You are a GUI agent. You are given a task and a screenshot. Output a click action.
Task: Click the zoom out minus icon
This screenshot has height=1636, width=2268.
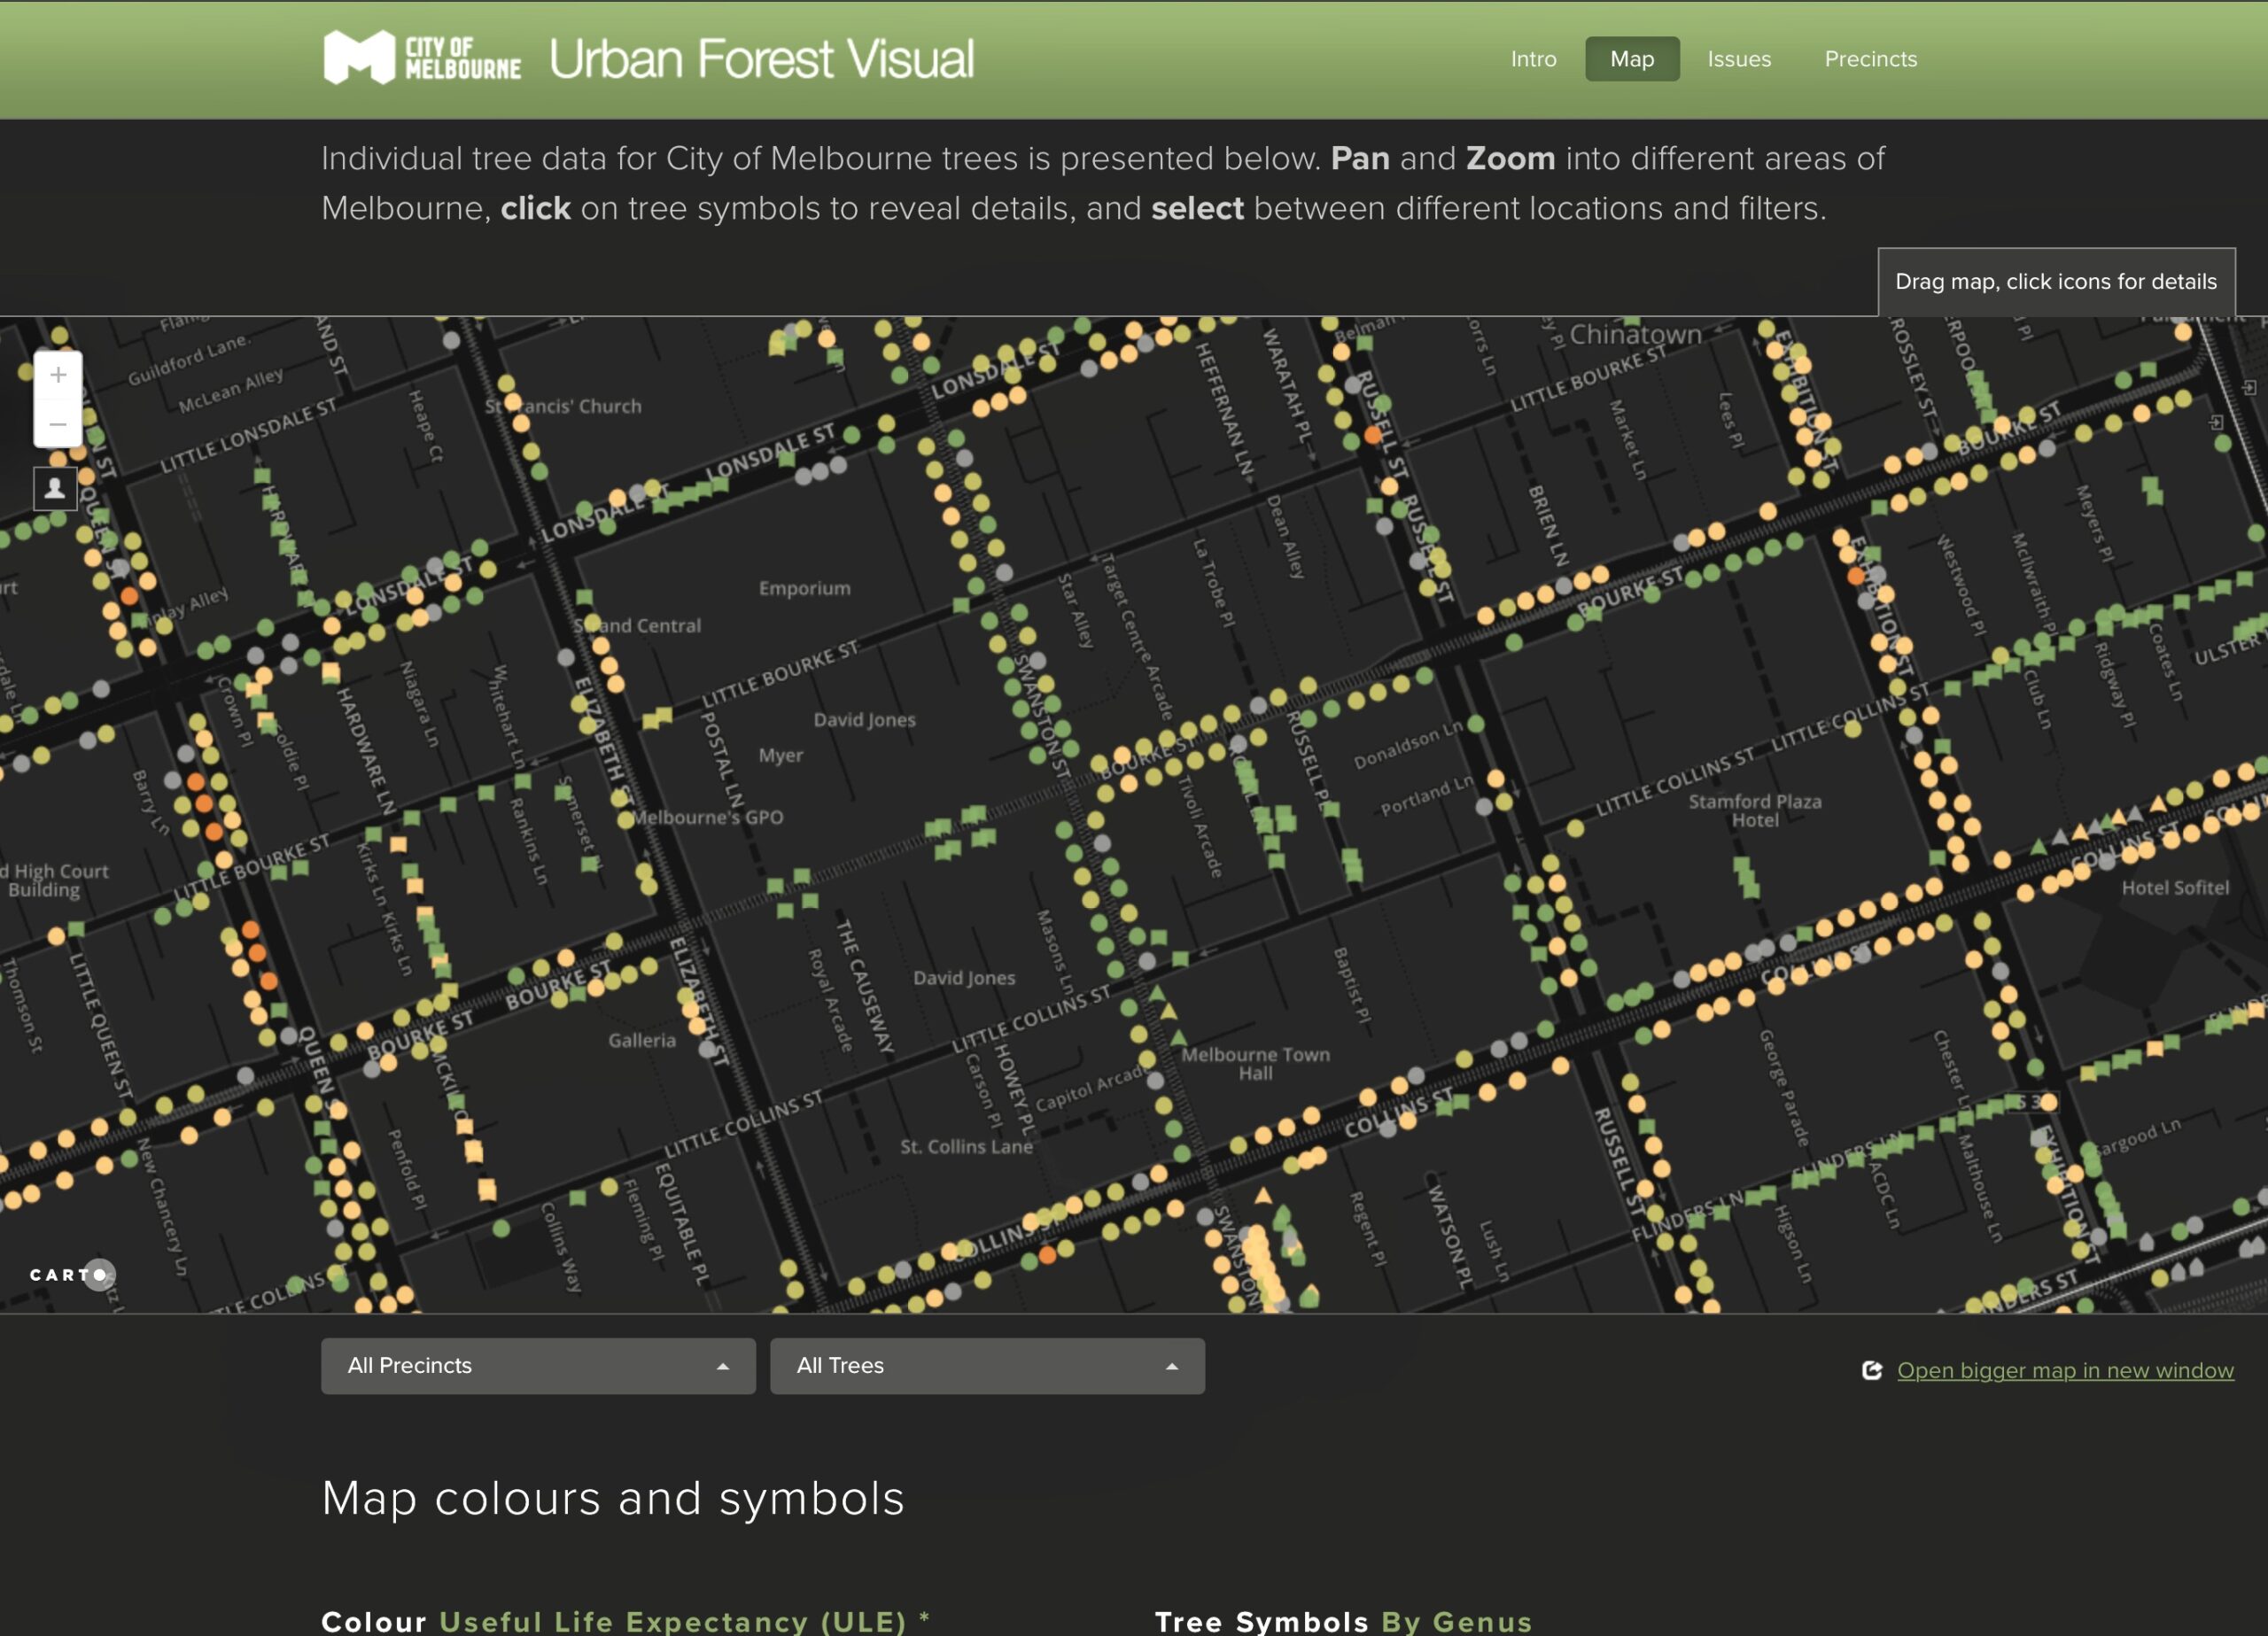57,424
